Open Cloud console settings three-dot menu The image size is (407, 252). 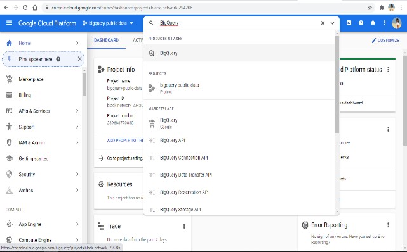[385, 23]
